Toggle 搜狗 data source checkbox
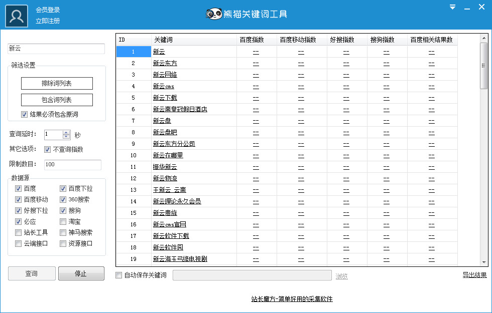The height and width of the screenshot is (313, 492). click(63, 211)
